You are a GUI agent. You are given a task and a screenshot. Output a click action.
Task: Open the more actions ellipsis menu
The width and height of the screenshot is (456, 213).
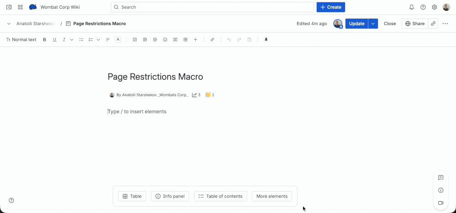[x=445, y=24]
